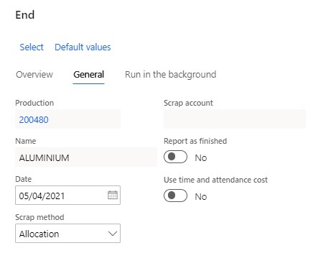
Task: Click the No label beside Report as finished
Action: 201,157
